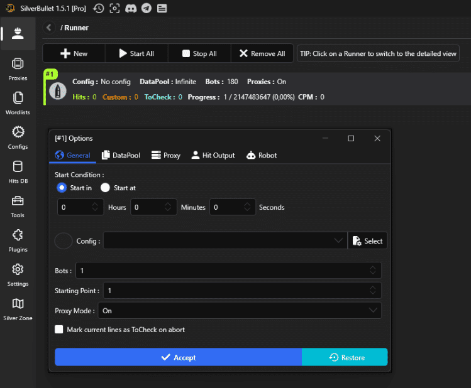Screen dimensions: 471x388
Task: Select the 'Start at' radio button
Action: [105, 188]
